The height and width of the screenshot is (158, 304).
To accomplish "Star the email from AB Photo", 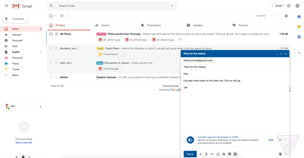I will point(56,34).
